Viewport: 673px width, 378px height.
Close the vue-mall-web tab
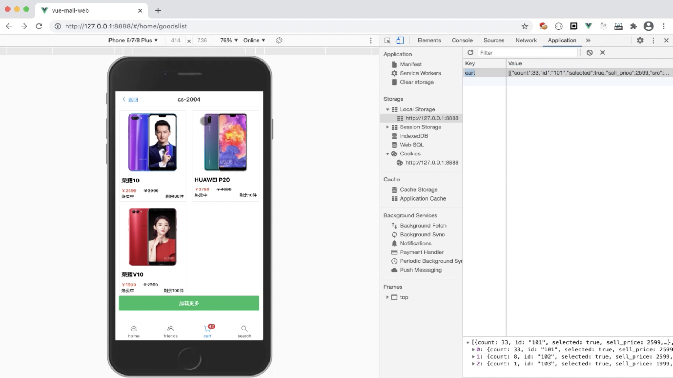click(x=140, y=10)
